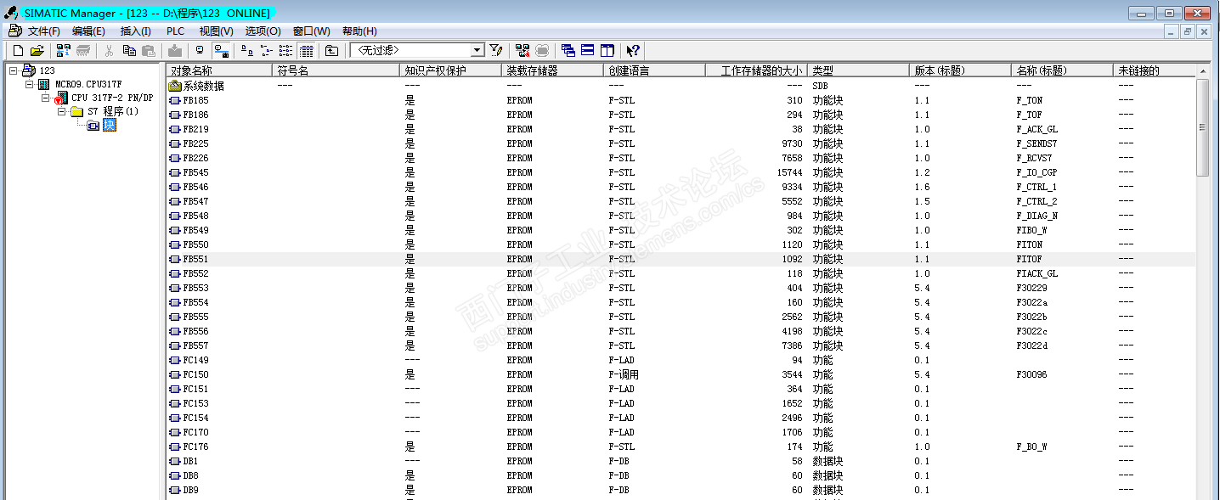Select the 块 blocks folder in tree
Image resolution: width=1220 pixels, height=500 pixels.
click(109, 125)
